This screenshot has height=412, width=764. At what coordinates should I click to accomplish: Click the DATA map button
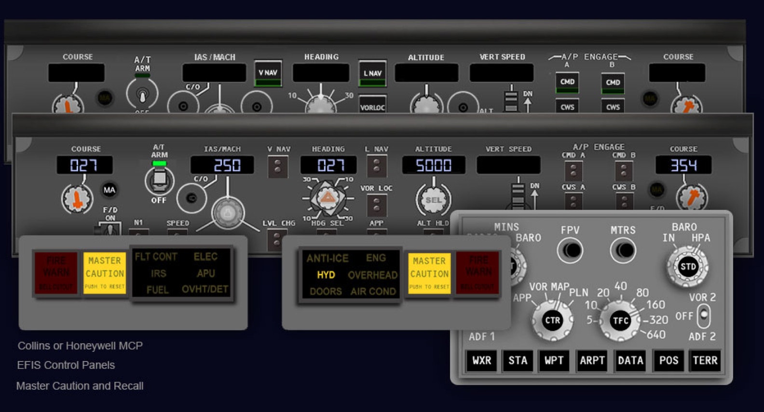630,361
